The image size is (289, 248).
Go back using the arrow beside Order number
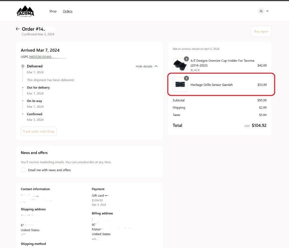coord(18,29)
